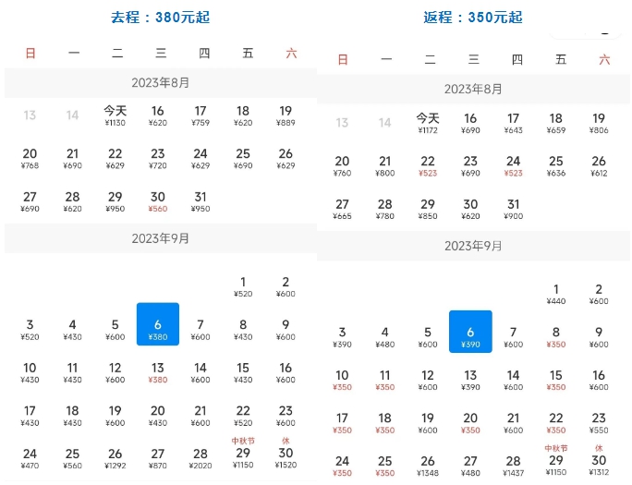The image size is (632, 485).
Task: Pick September 26 return priced ¥1348
Action: click(427, 466)
